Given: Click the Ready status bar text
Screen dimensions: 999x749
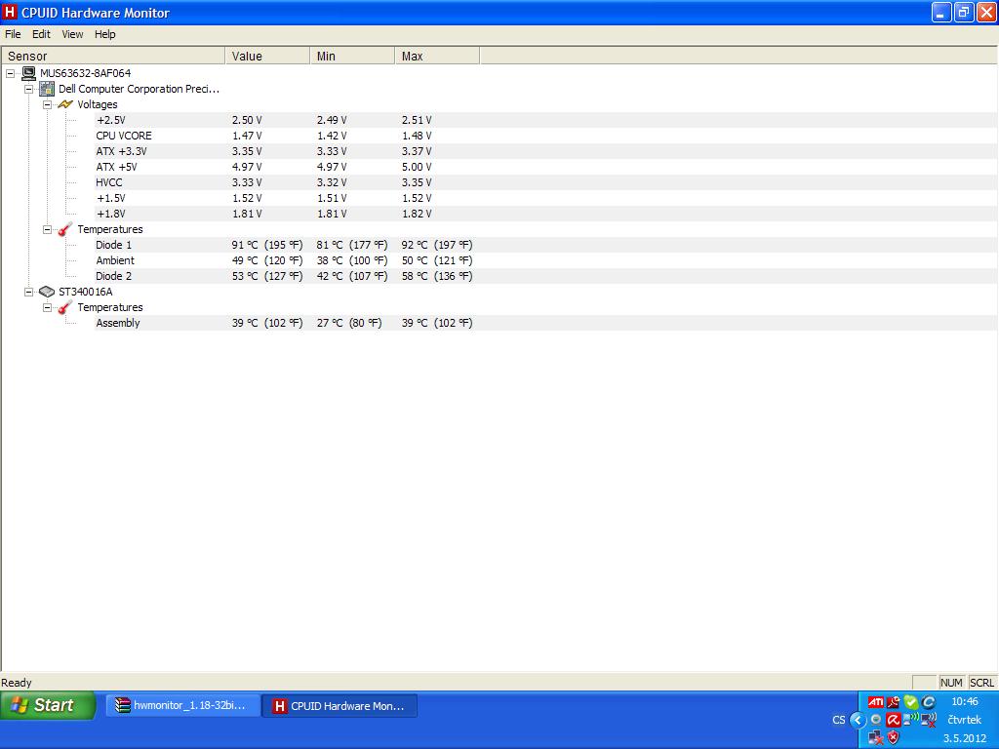Looking at the screenshot, I should point(17,683).
